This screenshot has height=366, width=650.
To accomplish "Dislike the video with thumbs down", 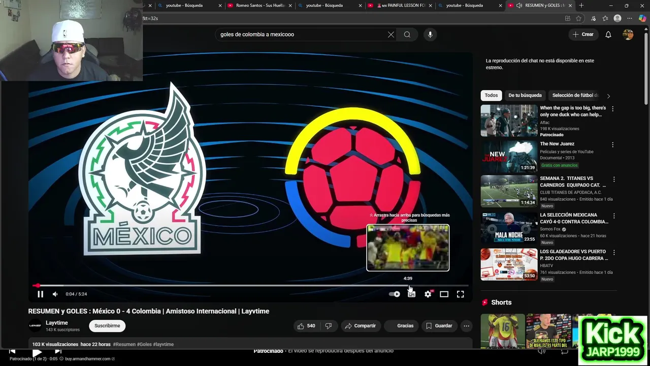I will click(329, 326).
